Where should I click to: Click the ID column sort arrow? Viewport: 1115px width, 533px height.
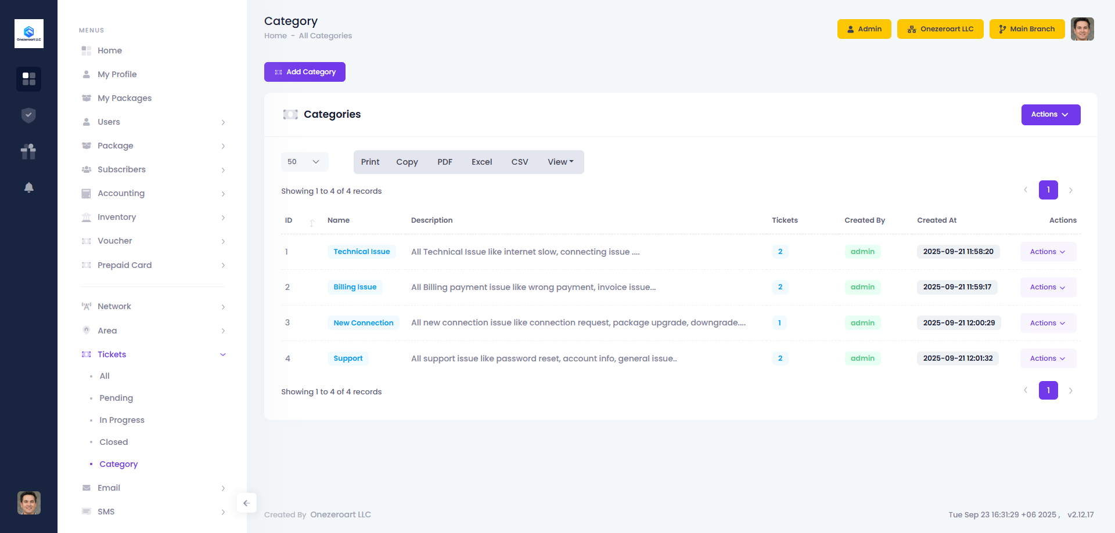coord(312,222)
